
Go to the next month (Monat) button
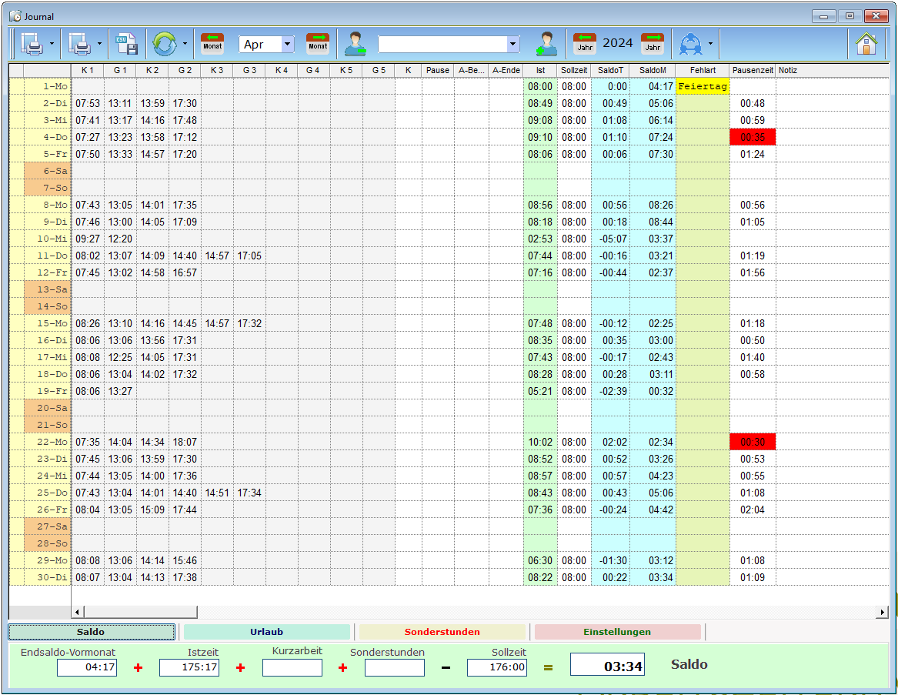(x=318, y=44)
